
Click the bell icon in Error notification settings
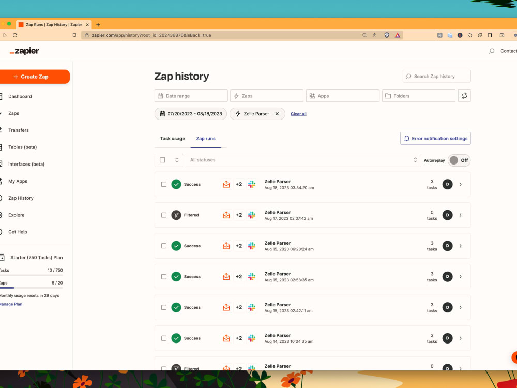click(408, 138)
